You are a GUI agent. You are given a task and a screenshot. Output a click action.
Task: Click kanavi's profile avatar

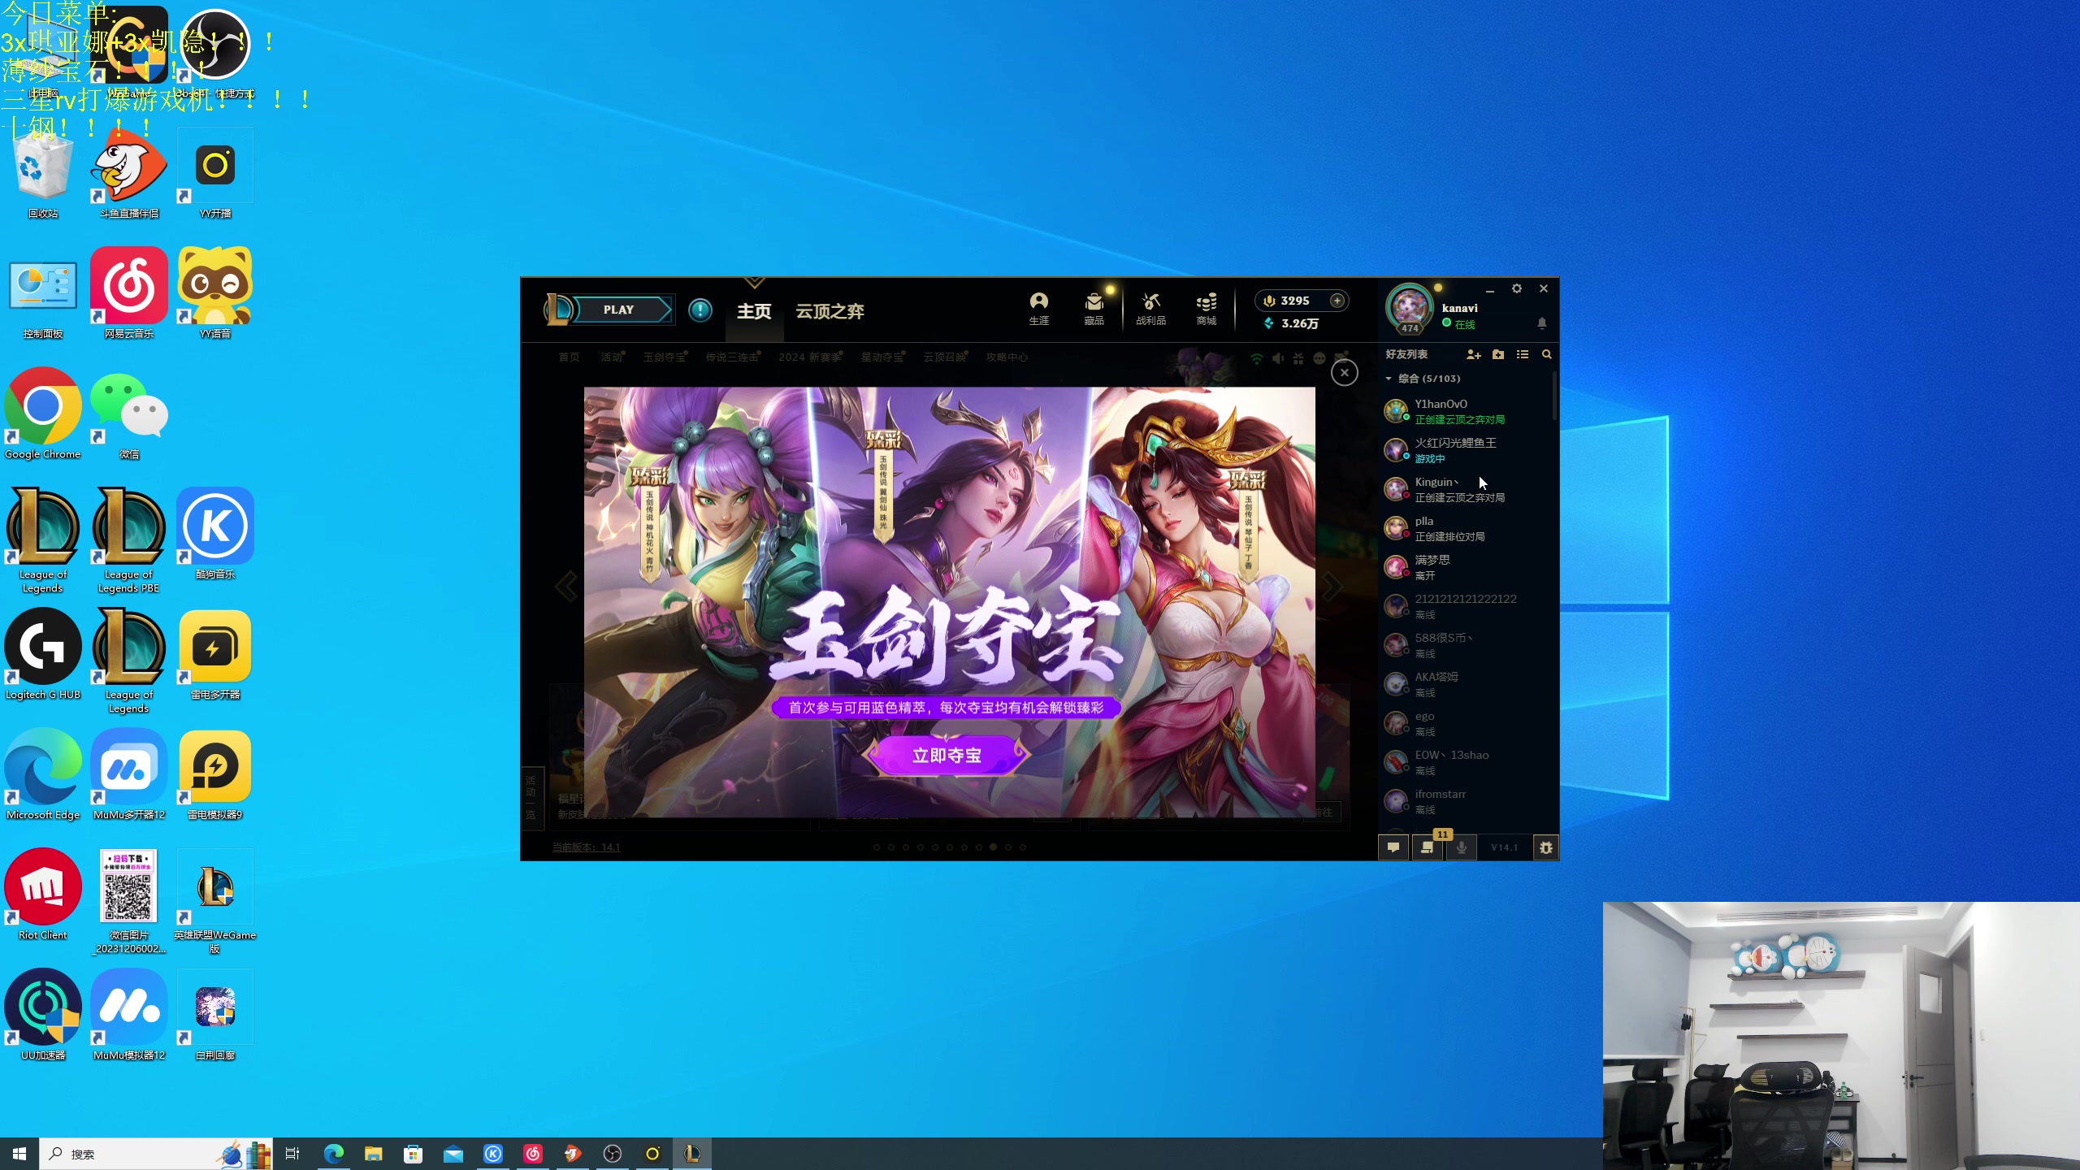coord(1410,308)
